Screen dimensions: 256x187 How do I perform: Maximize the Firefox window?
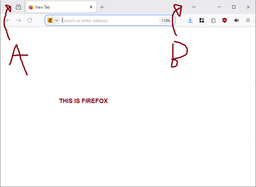coord(234,7)
